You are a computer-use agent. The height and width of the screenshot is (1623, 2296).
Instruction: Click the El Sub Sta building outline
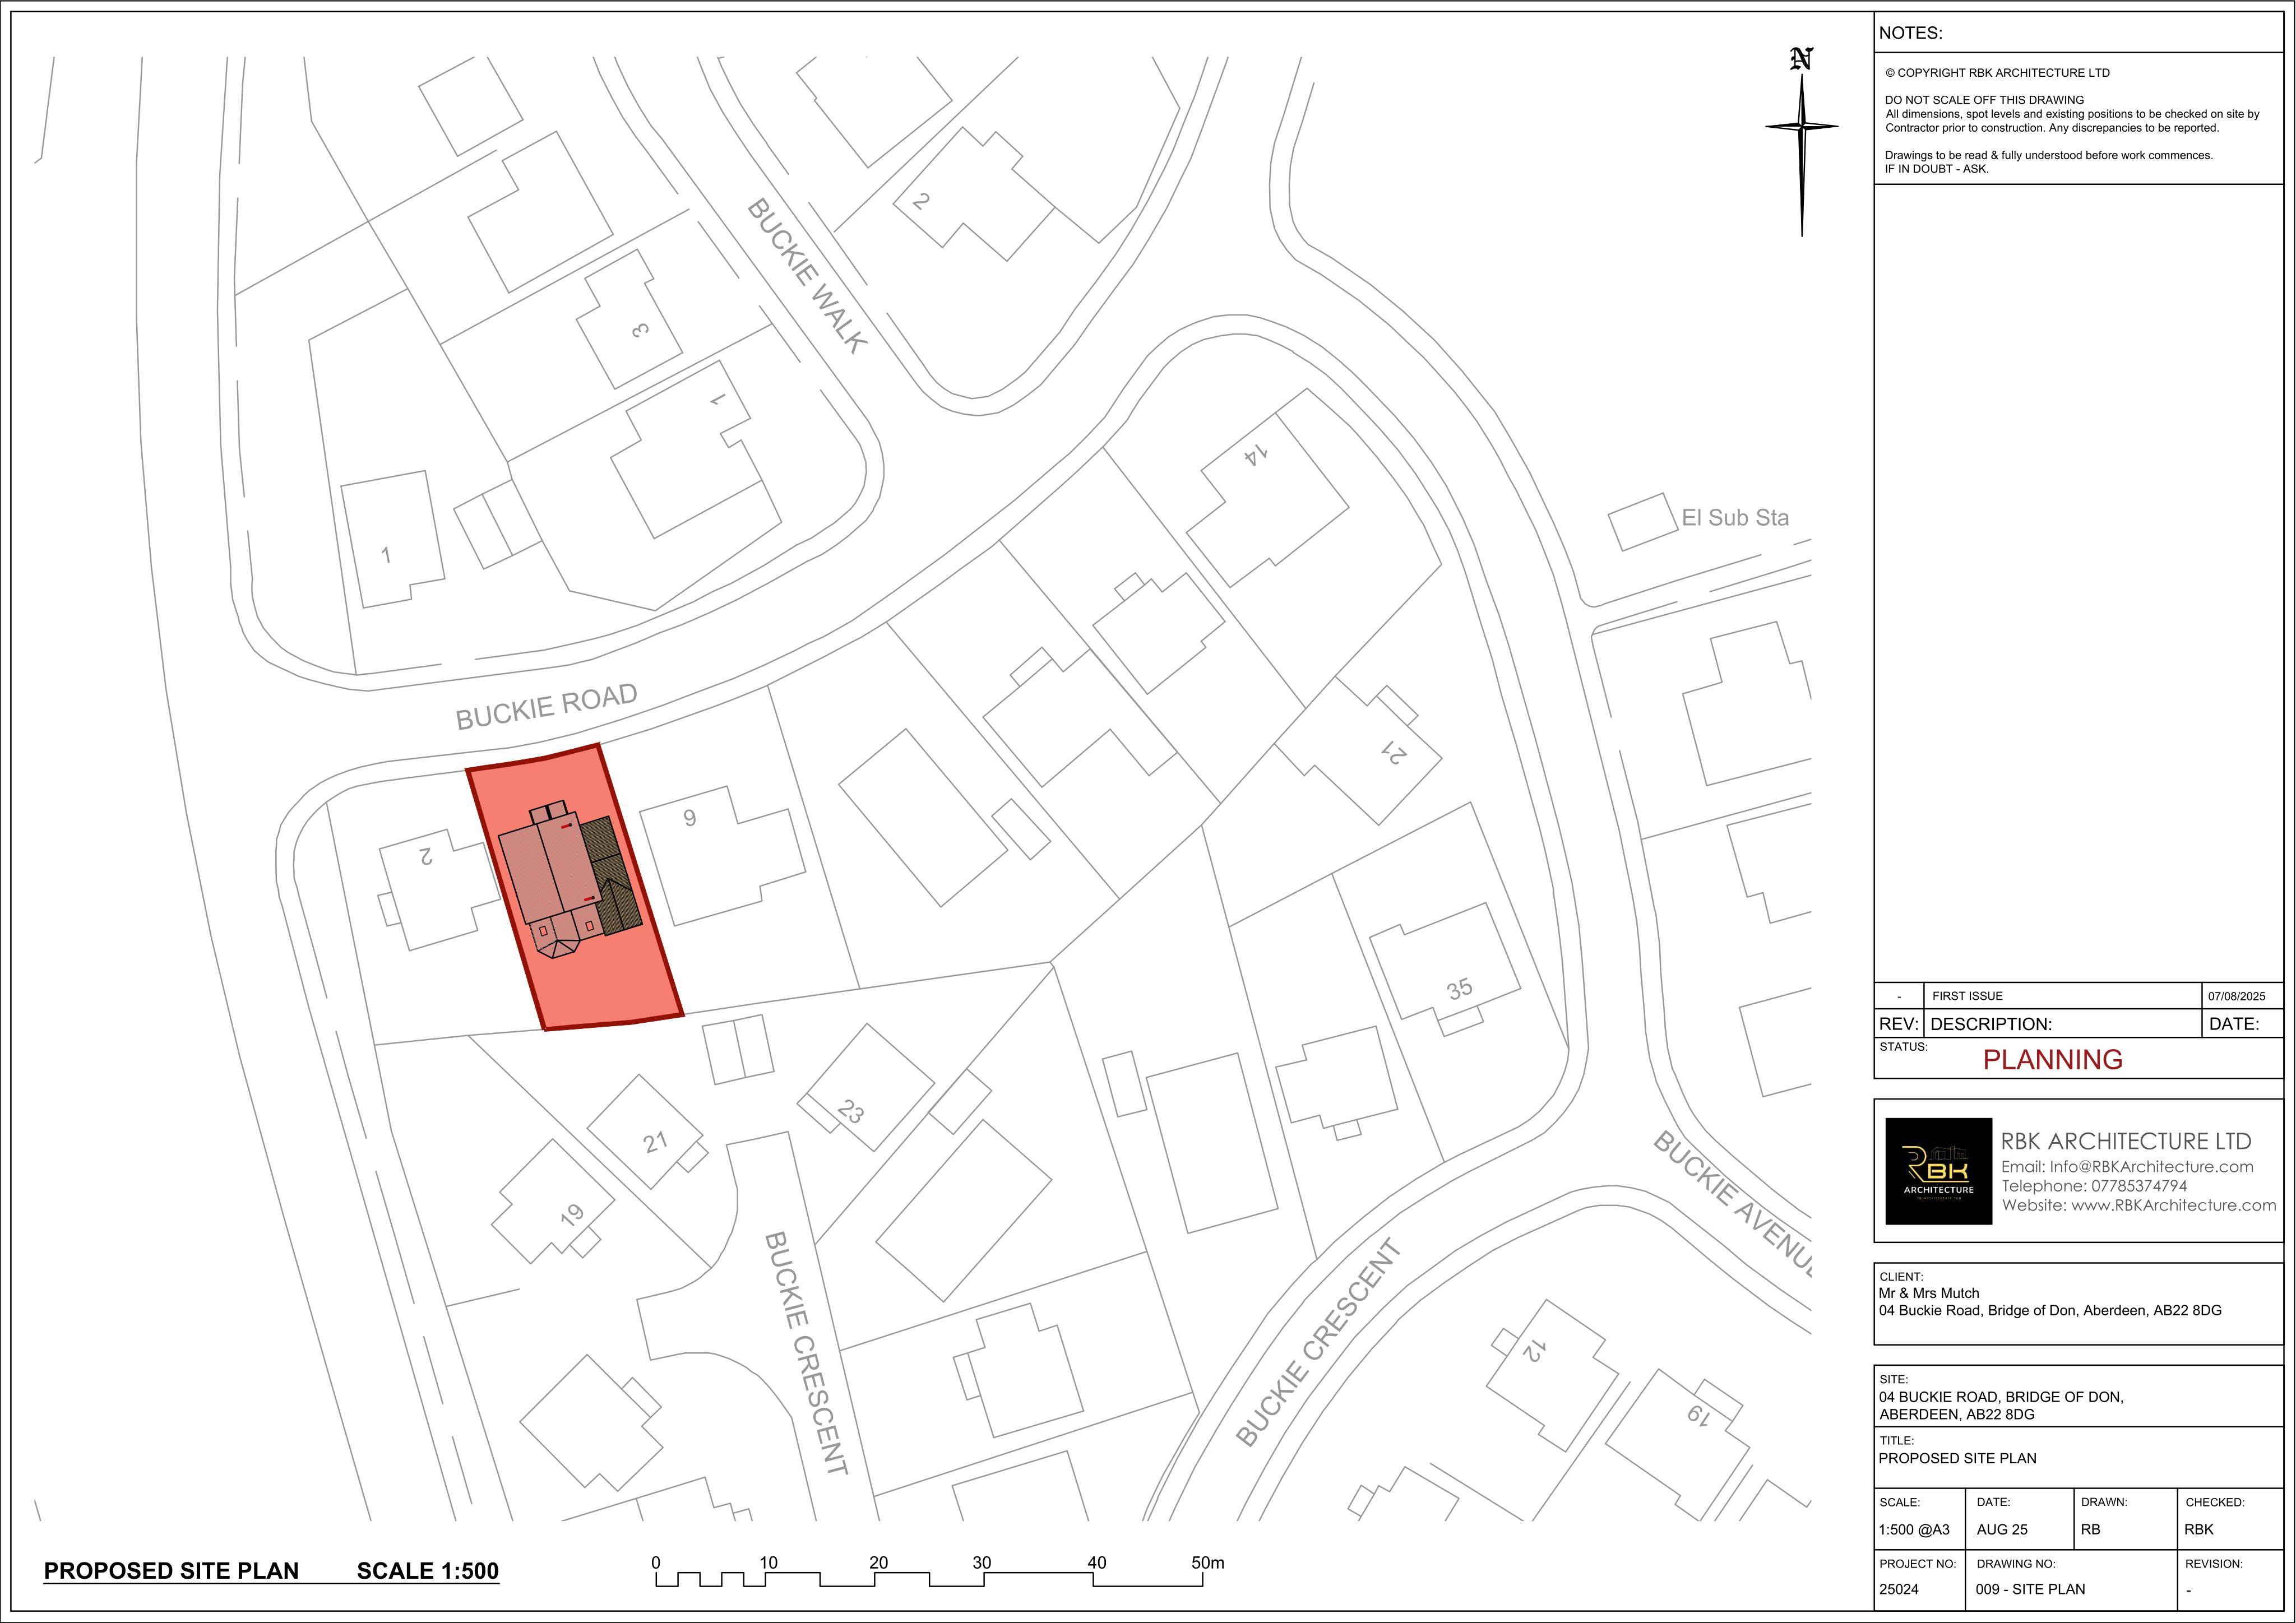pos(1642,521)
